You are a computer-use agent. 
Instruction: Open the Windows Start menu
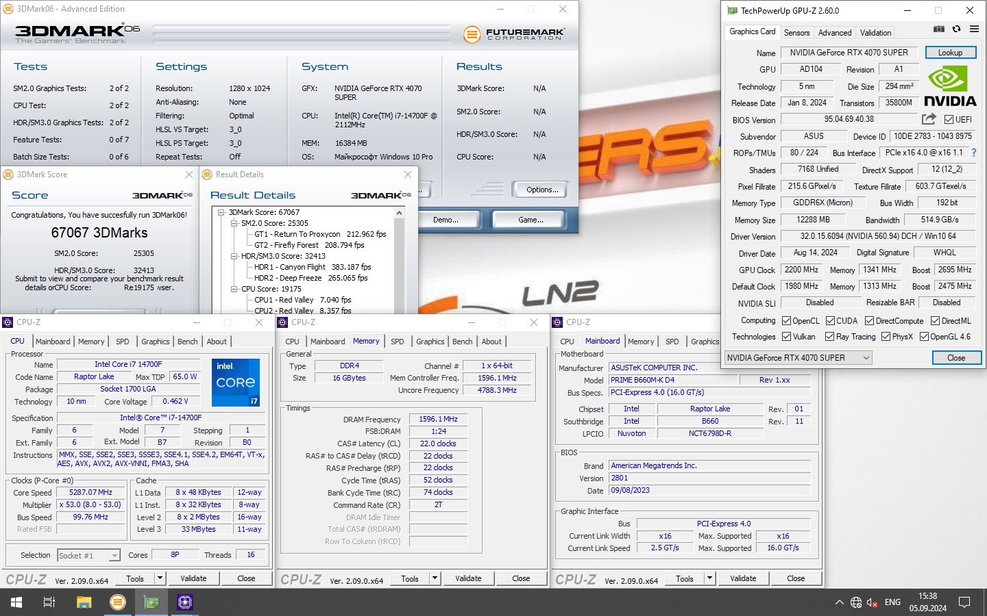16,602
